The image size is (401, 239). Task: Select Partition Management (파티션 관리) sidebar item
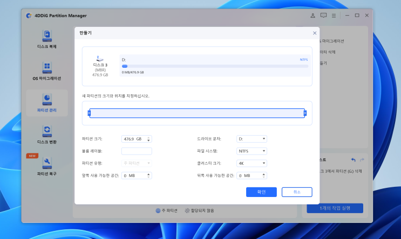pos(47,103)
